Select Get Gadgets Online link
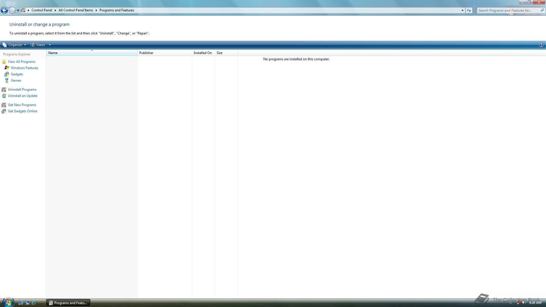546x307 pixels. click(22, 111)
